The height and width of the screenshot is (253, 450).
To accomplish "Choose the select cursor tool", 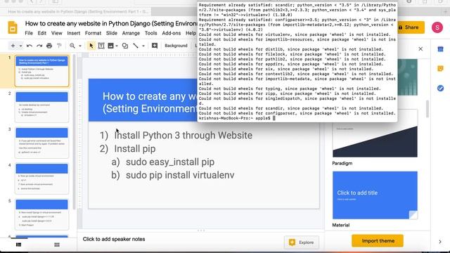I will tap(91, 46).
